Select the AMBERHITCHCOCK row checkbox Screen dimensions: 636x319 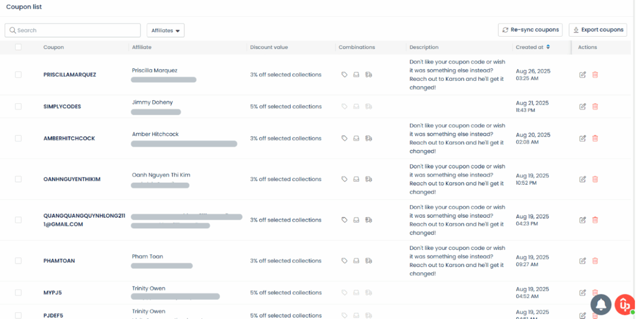18,139
